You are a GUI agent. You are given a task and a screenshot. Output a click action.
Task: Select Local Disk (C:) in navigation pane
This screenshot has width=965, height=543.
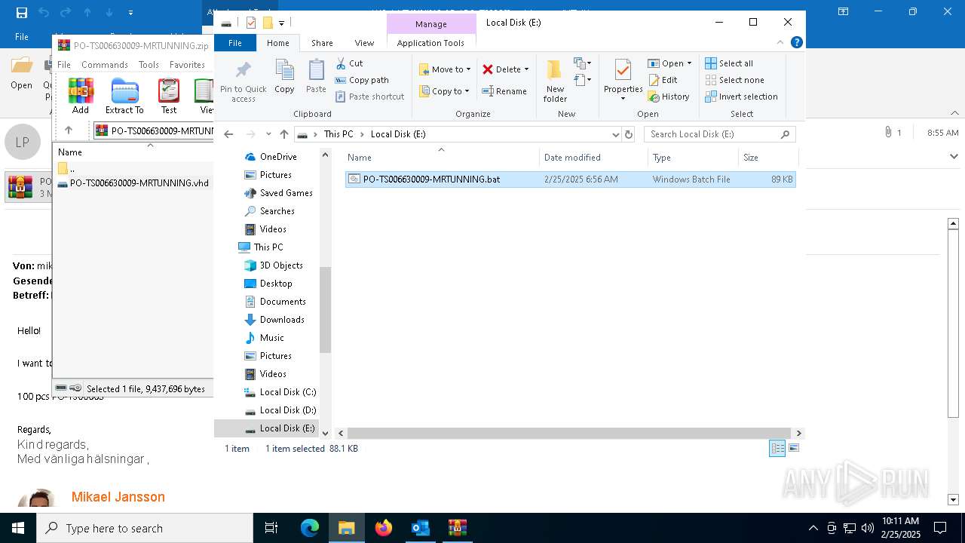coord(280,392)
